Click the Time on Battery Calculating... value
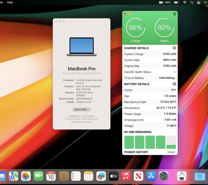This screenshot has height=185, width=208. point(168,78)
